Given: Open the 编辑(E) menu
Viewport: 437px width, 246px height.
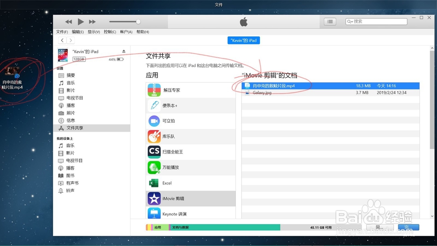Looking at the screenshot, I should pos(78,32).
